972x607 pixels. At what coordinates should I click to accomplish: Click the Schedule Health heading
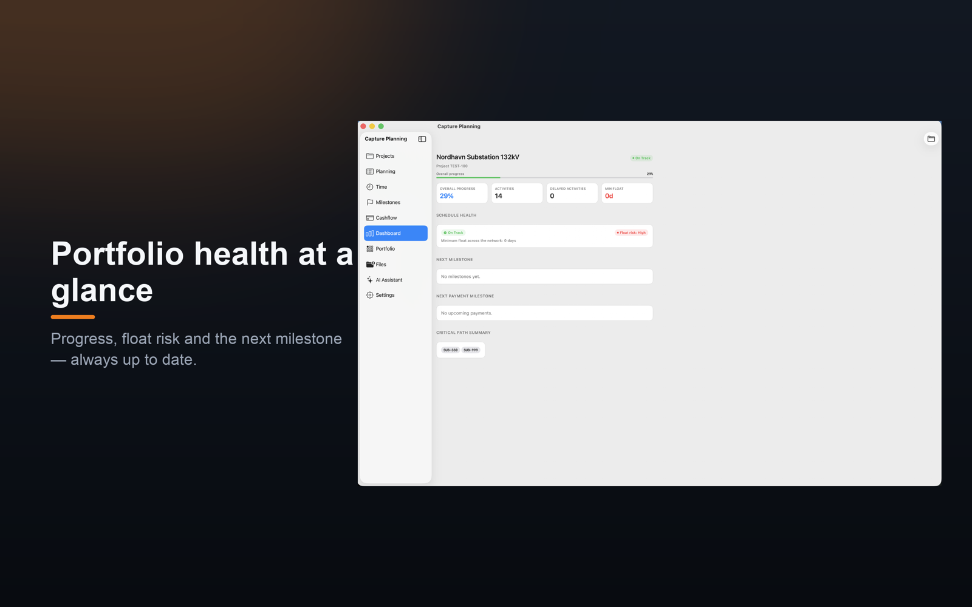tap(456, 215)
